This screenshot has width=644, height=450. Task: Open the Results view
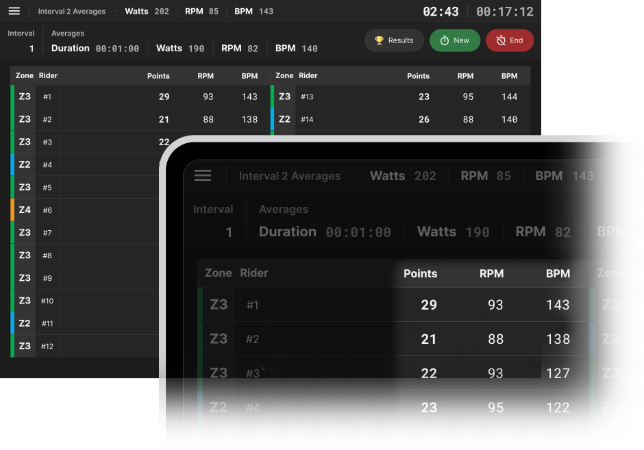tap(394, 40)
